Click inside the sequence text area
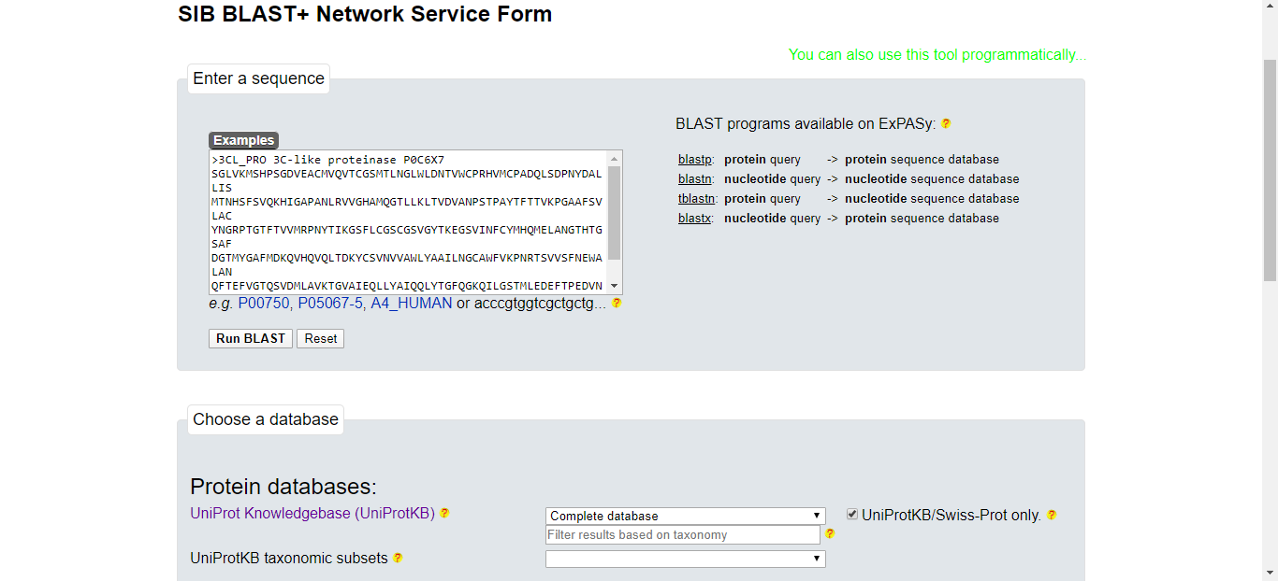The height and width of the screenshot is (581, 1278). click(x=408, y=222)
